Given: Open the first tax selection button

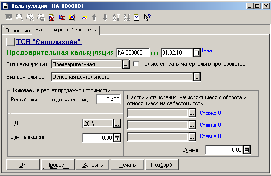Looking at the screenshot, I should coord(192,113).
